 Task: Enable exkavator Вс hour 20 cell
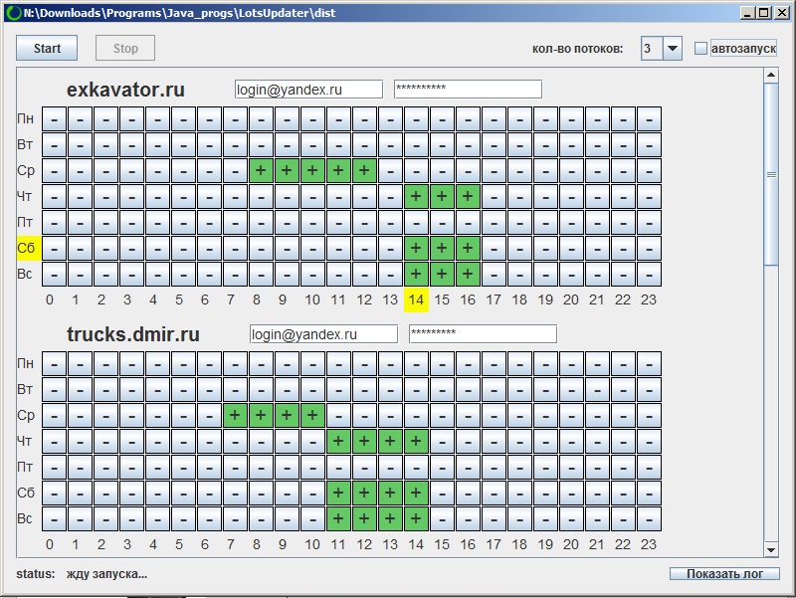point(571,275)
